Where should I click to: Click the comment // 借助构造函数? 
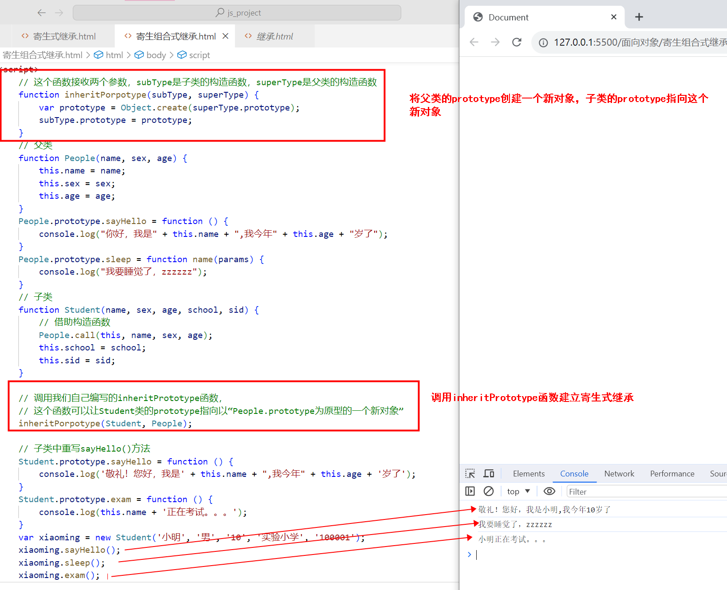click(x=75, y=323)
